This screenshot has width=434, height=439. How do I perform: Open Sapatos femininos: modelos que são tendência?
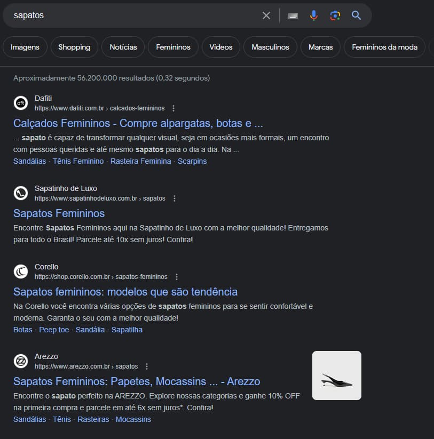[125, 292]
